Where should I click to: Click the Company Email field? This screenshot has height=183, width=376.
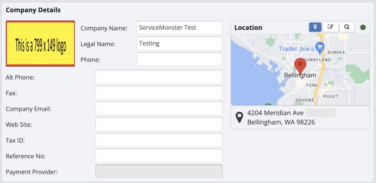pyautogui.click(x=159, y=109)
